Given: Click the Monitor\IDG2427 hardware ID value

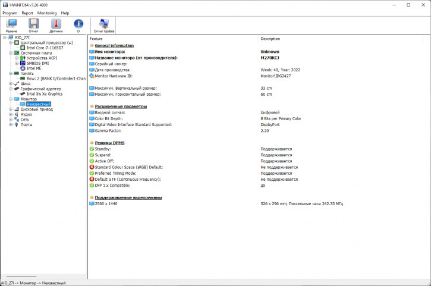Looking at the screenshot, I should point(275,76).
